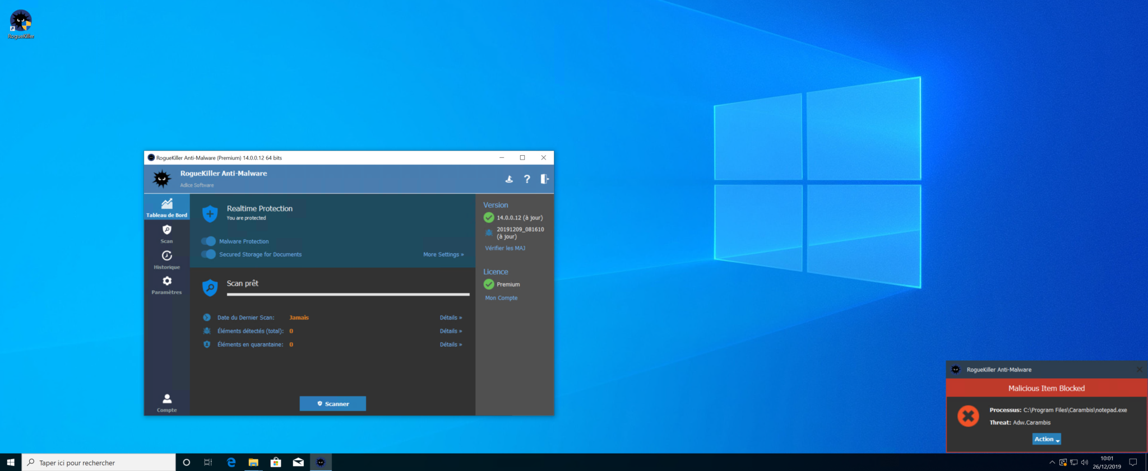Expand the Action dropdown in the notification
This screenshot has width=1148, height=471.
coord(1047,439)
